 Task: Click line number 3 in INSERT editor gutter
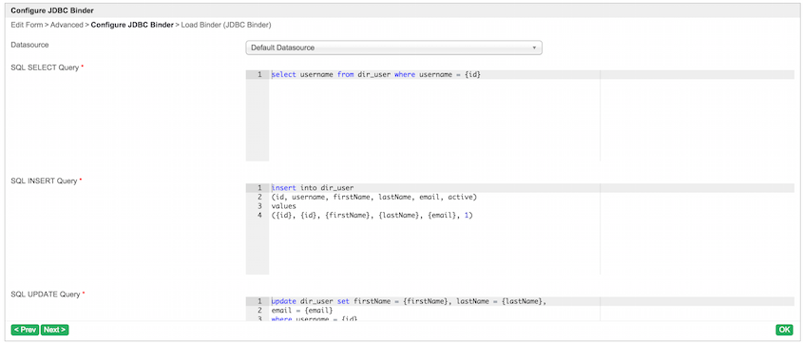click(x=259, y=206)
